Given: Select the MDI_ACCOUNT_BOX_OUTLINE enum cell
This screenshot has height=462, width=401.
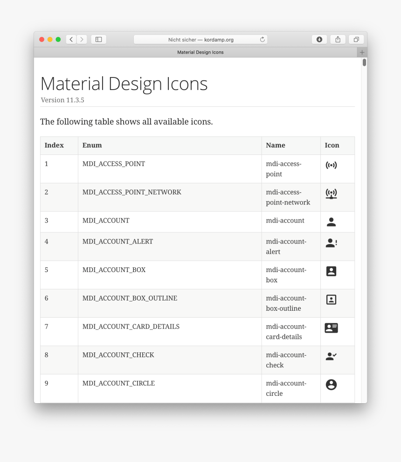Looking at the screenshot, I should tap(170, 303).
